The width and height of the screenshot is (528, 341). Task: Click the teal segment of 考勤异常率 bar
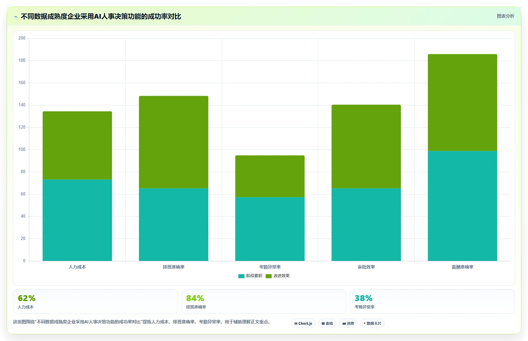tap(270, 229)
